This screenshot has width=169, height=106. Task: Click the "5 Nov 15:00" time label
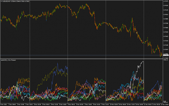coord(21,105)
